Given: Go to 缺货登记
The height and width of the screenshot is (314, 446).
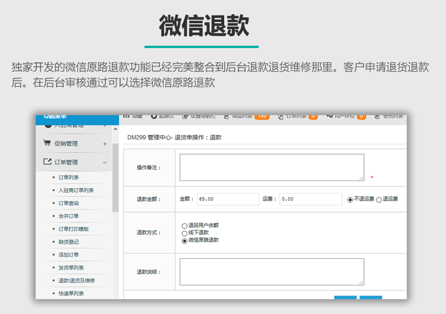Looking at the screenshot, I should pos(68,242).
